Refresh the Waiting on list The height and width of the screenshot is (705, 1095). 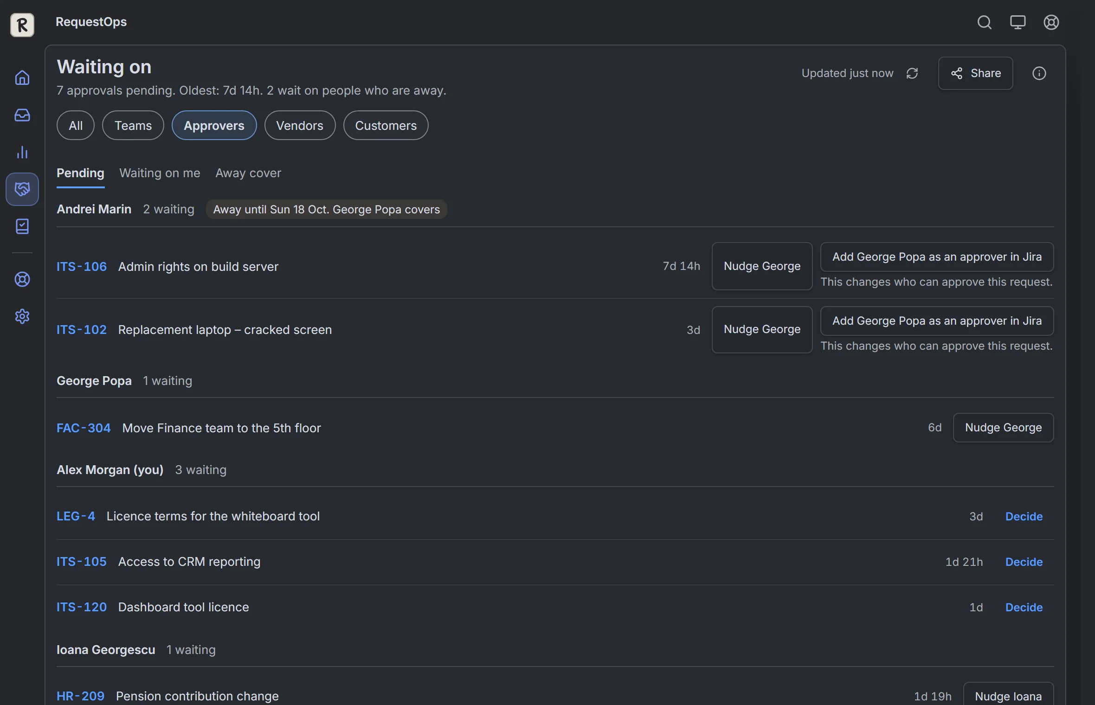pyautogui.click(x=912, y=73)
